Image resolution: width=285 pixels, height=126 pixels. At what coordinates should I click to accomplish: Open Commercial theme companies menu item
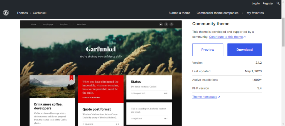pos(217,13)
